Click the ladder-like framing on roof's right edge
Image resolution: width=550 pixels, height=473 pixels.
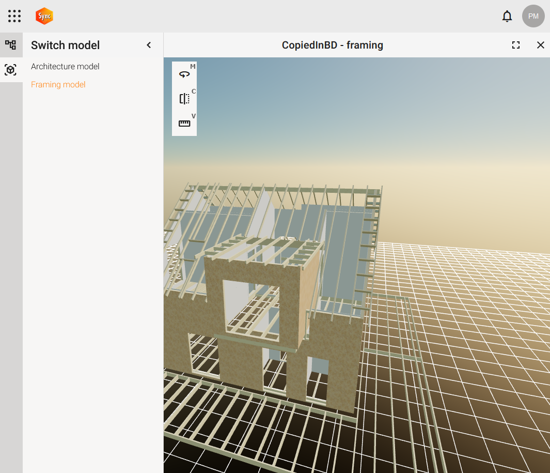coord(370,233)
